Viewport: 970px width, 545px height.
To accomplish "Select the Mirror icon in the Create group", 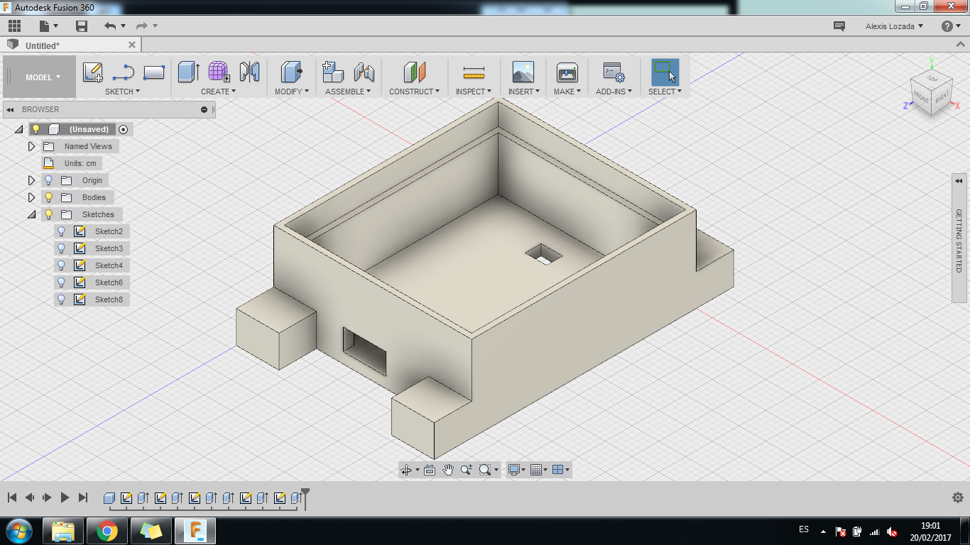I will [249, 72].
